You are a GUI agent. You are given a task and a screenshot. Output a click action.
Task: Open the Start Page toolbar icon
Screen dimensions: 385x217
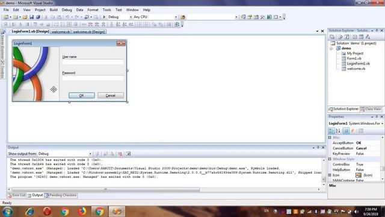tap(269, 17)
